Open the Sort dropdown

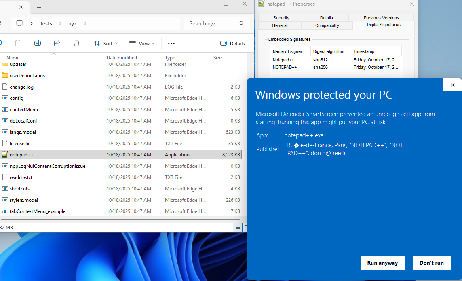click(105, 43)
